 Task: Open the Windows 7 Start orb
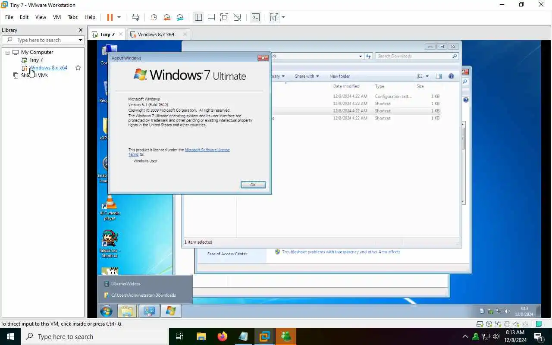(106, 311)
